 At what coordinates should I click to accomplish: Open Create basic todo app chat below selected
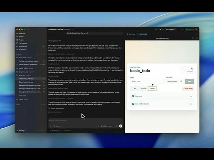tap(26, 82)
